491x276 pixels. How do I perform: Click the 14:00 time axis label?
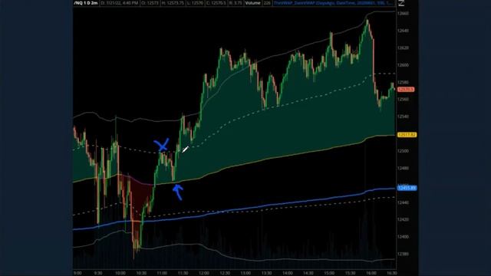point(288,273)
